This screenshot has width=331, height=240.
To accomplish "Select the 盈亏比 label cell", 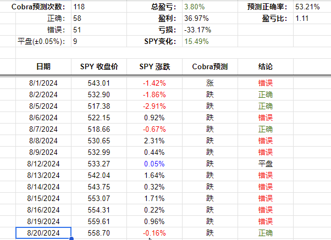I will pyautogui.click(x=266, y=18).
